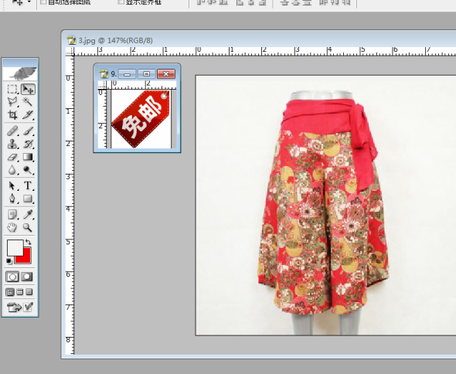
Task: Toggle the auto-select layer checkbox
Action: click(x=43, y=2)
